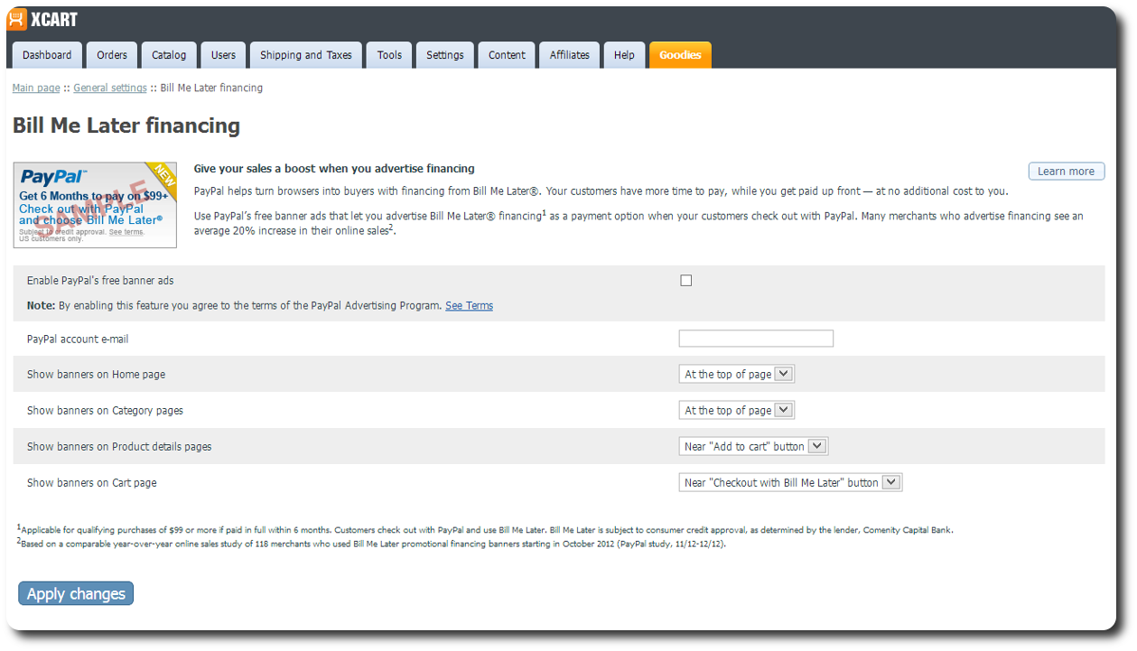1137x651 pixels.
Task: Click the PayPal sample banner image
Action: [x=95, y=205]
